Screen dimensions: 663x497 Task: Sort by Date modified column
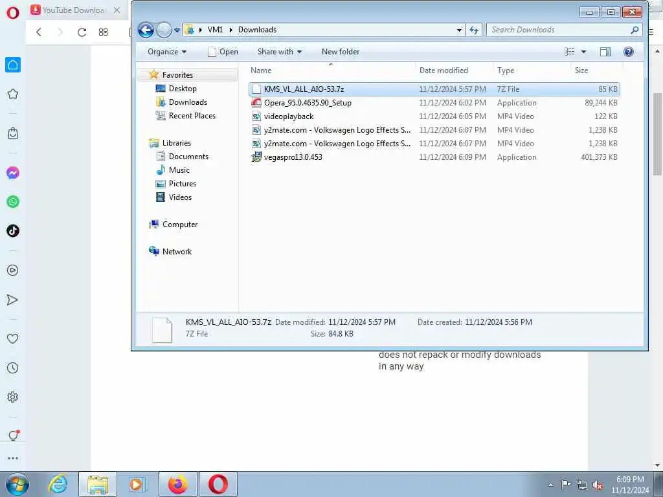(454, 71)
